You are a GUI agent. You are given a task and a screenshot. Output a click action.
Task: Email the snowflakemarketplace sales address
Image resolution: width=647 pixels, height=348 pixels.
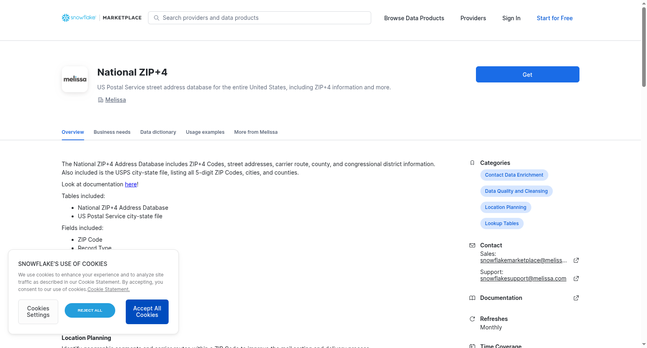524,260
